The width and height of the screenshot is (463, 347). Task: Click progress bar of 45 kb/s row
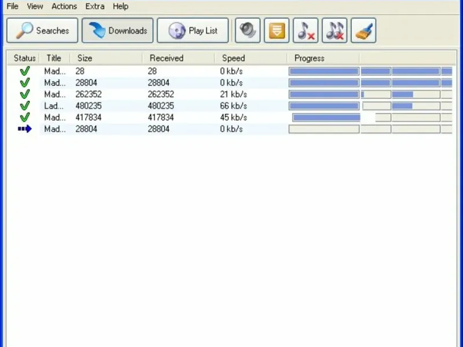point(326,117)
